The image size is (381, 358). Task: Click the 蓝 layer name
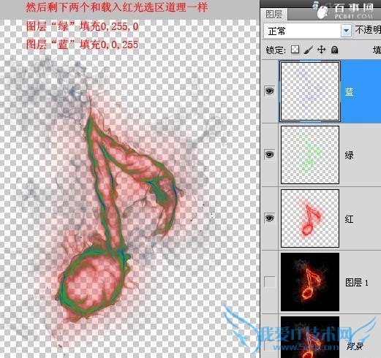tap(349, 92)
